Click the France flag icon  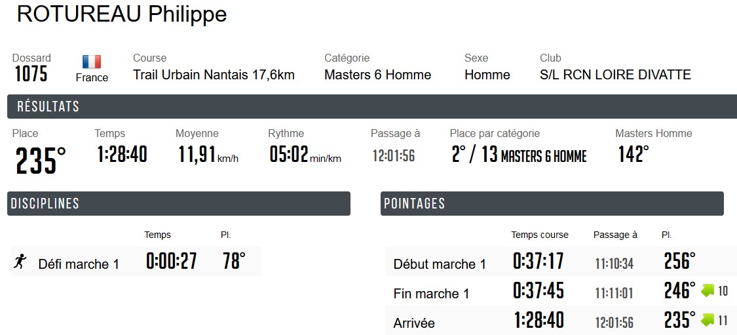(92, 62)
